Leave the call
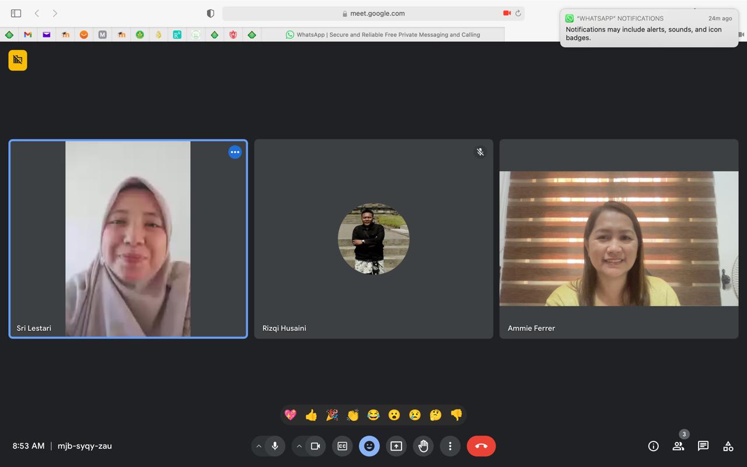 [x=481, y=446]
